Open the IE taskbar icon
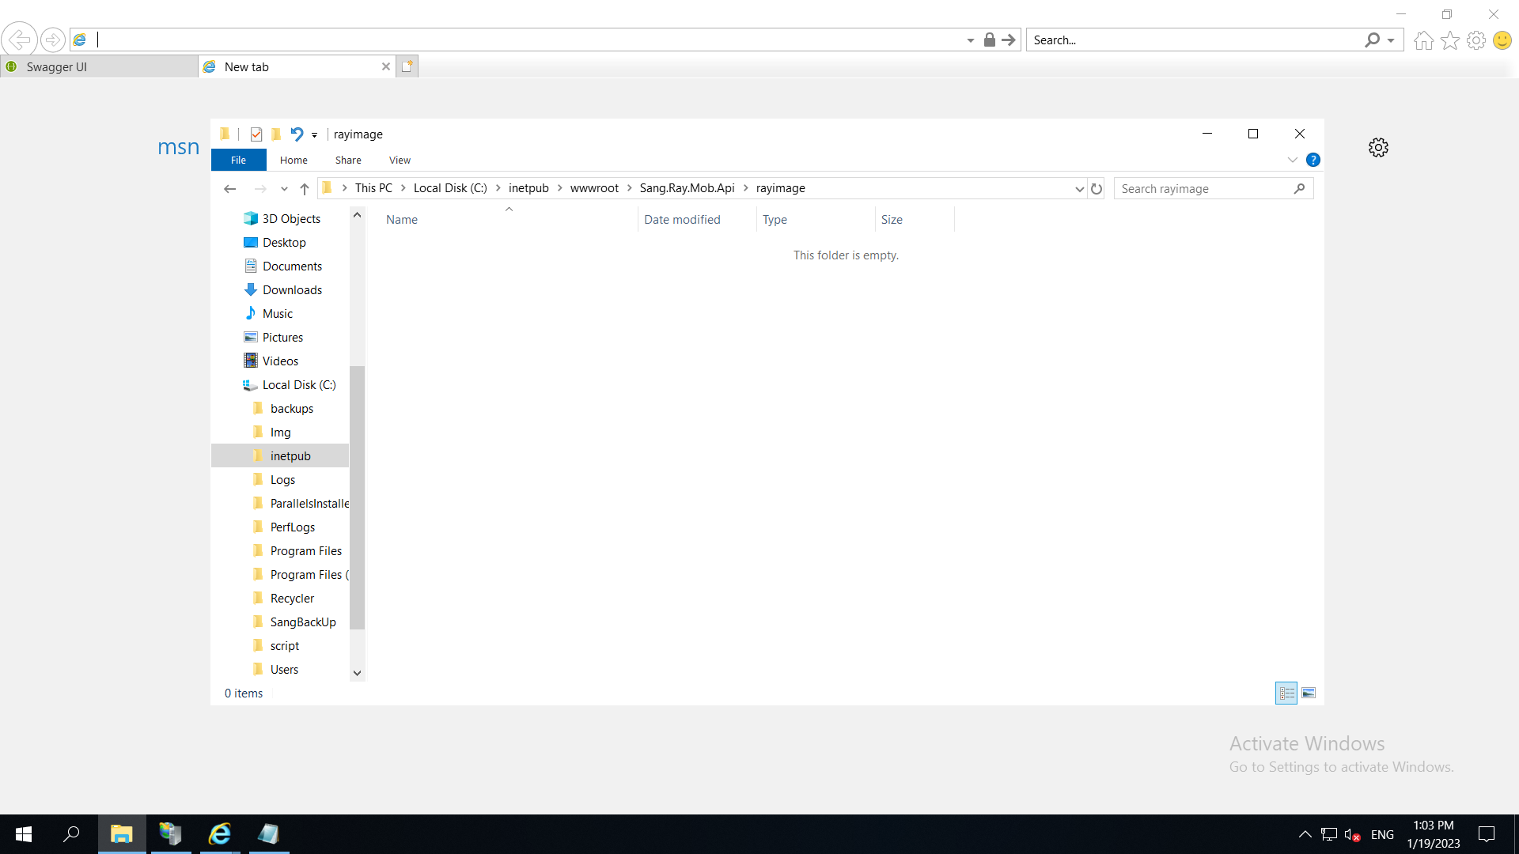 tap(219, 834)
